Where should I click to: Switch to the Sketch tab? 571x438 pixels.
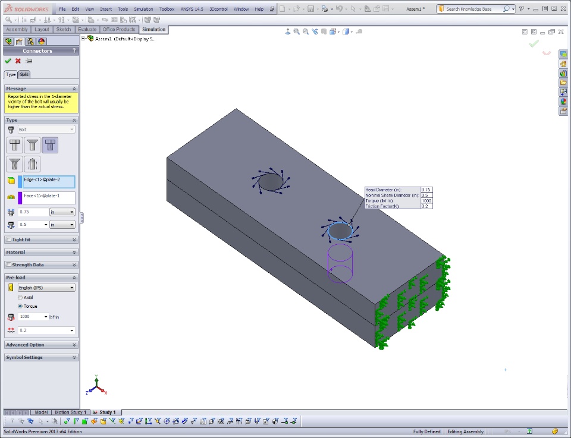pyautogui.click(x=64, y=30)
